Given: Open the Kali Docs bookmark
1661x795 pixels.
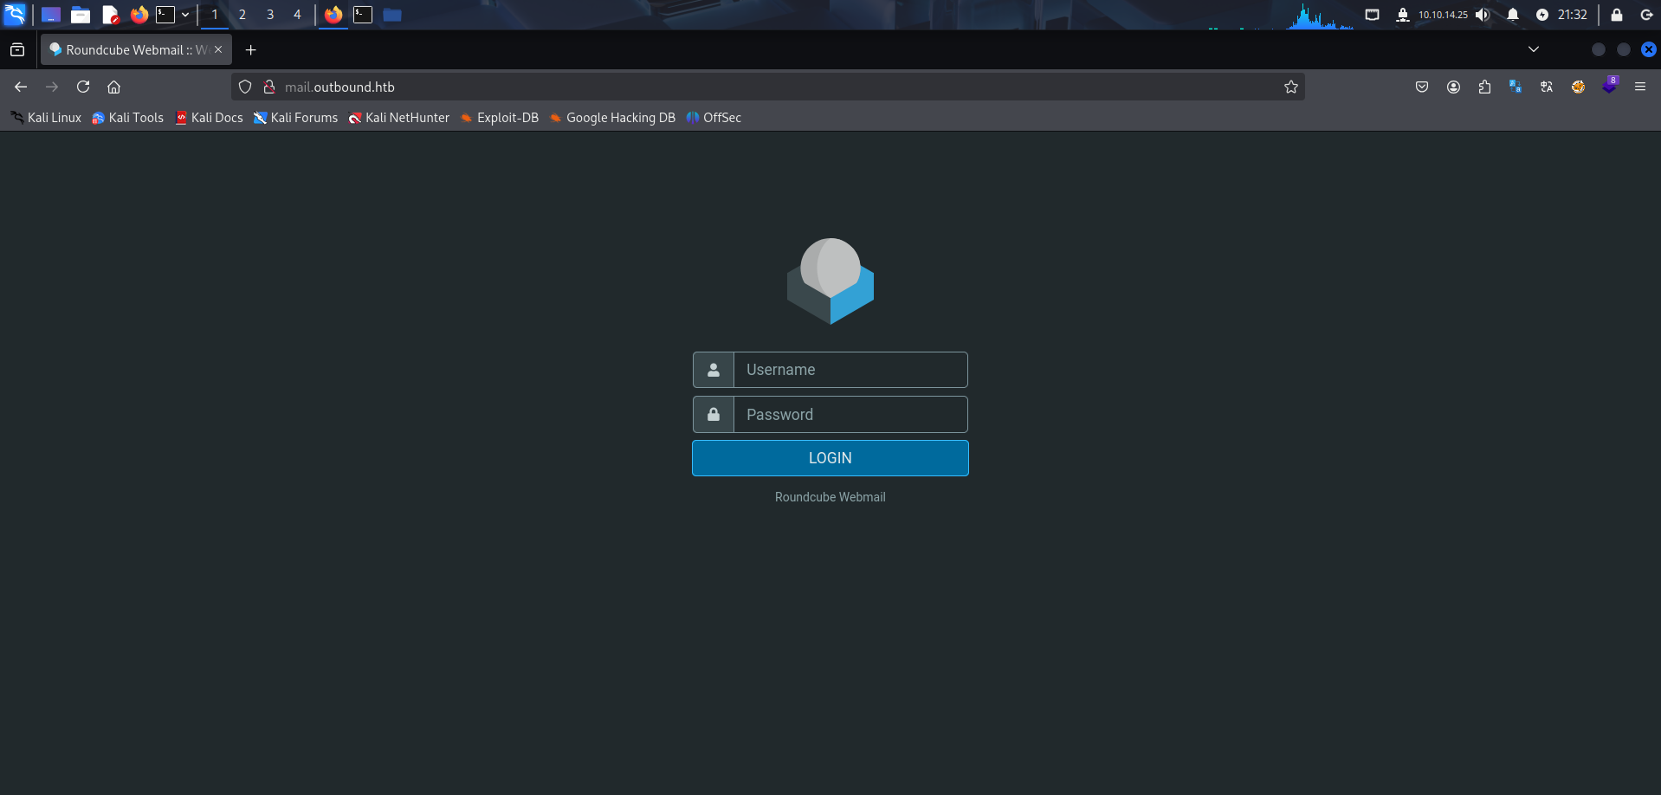Looking at the screenshot, I should click(209, 118).
